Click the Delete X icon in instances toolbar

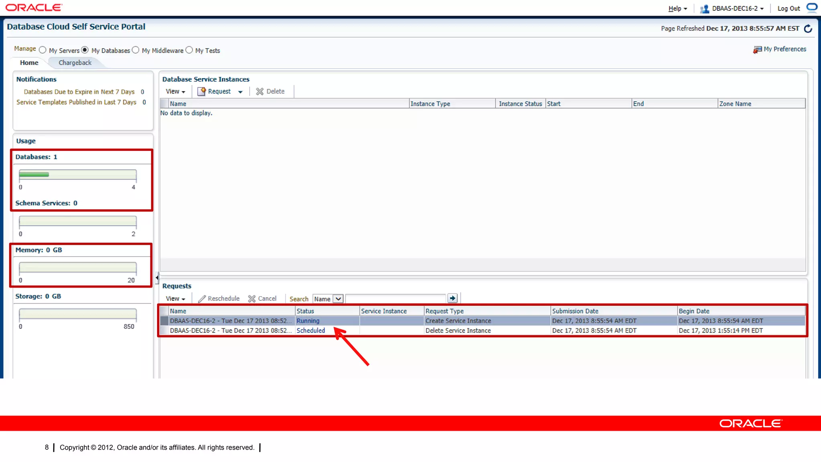(260, 91)
